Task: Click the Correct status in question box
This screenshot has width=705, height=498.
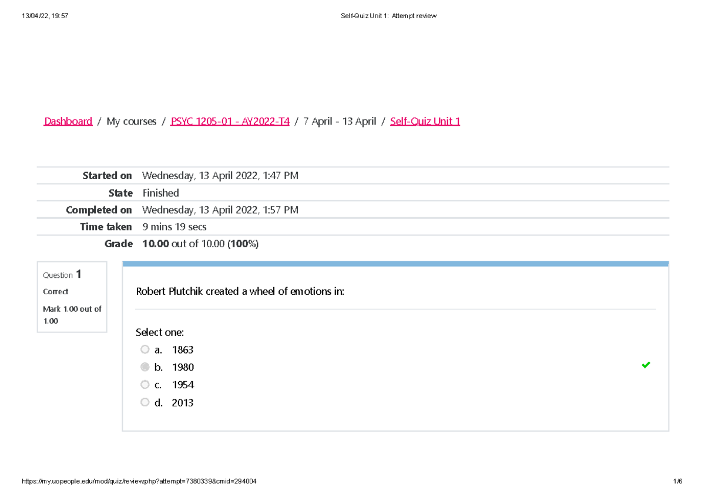Action: [55, 291]
